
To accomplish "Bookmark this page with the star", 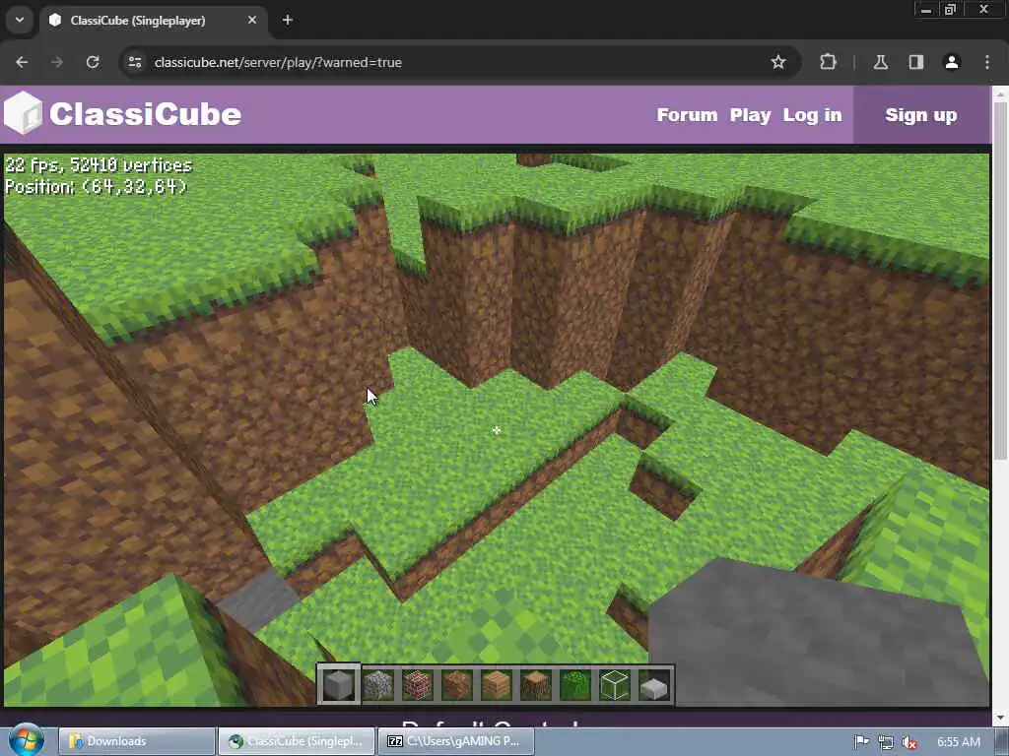I will point(778,62).
